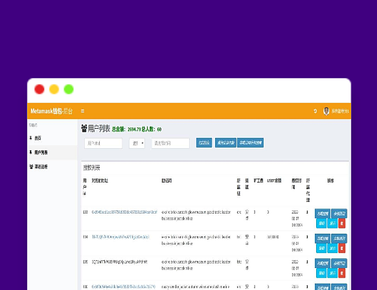Click the home icon beside 首页 in the sidebar

pyautogui.click(x=31, y=138)
